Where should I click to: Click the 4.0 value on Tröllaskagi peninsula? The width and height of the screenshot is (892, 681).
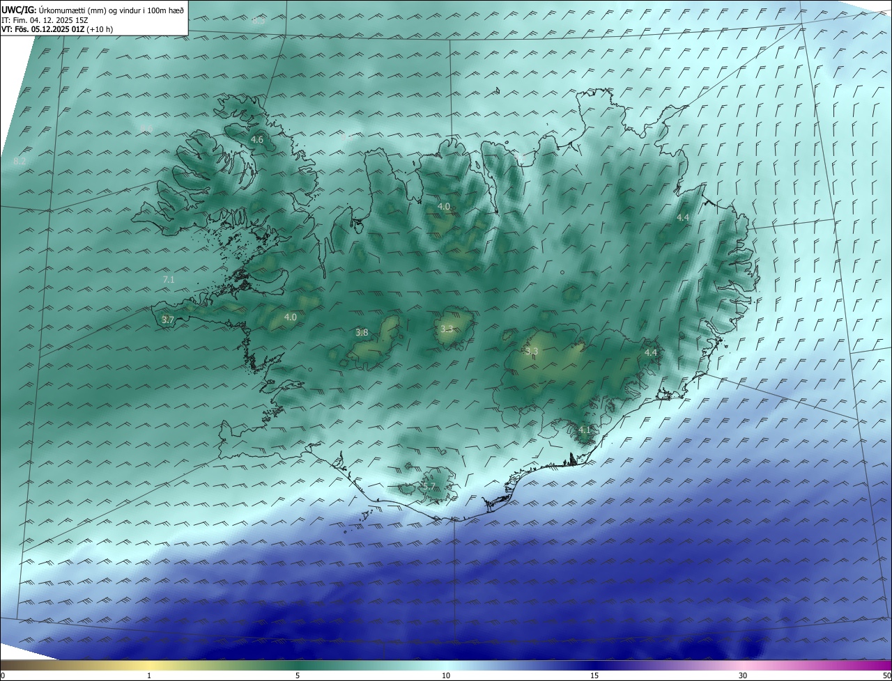coord(444,206)
